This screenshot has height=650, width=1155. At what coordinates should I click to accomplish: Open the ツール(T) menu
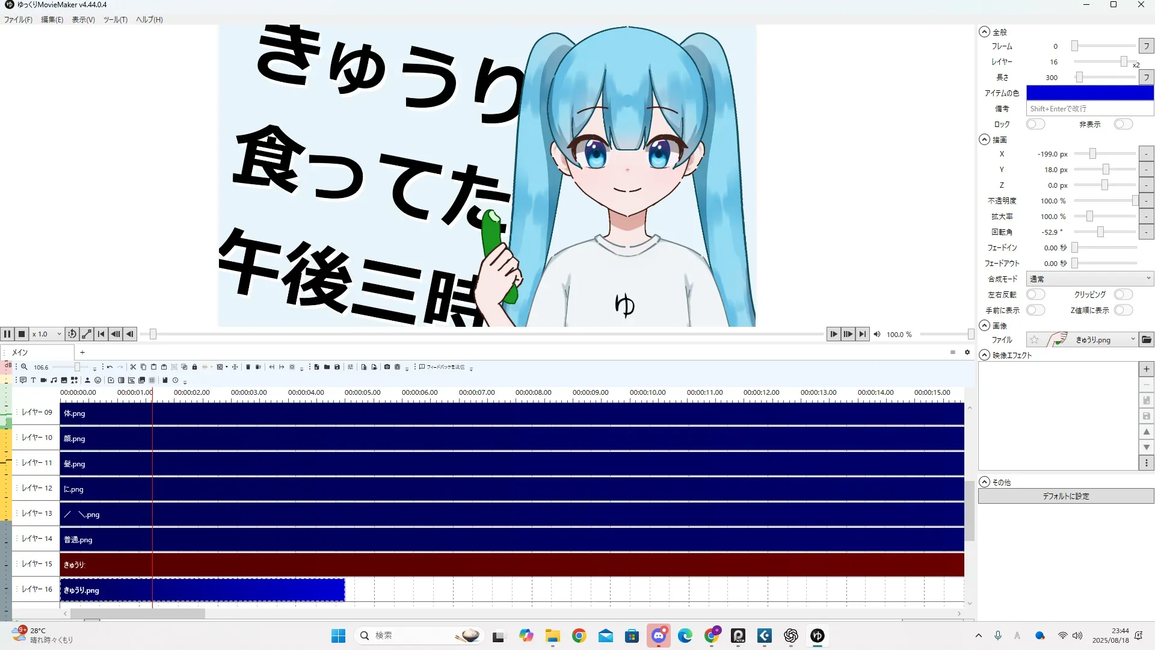tap(115, 20)
